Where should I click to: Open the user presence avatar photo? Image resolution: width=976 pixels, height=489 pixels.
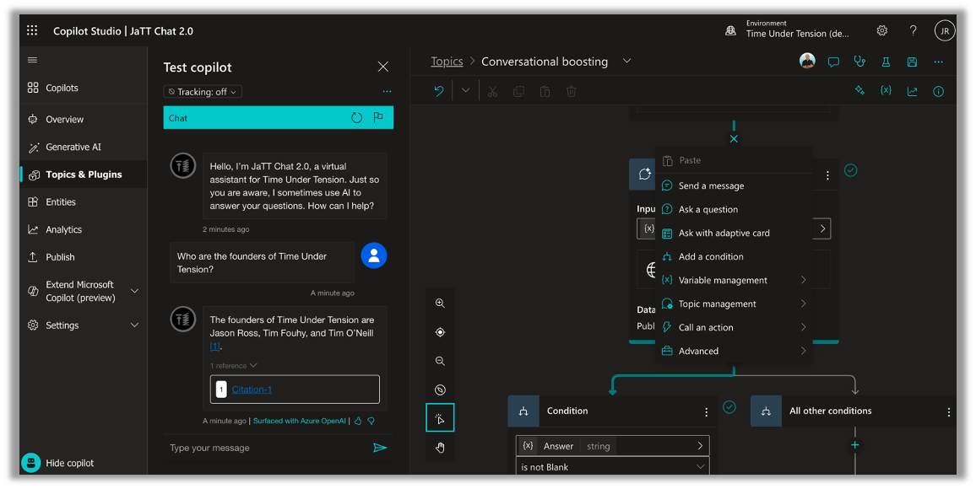pyautogui.click(x=807, y=61)
